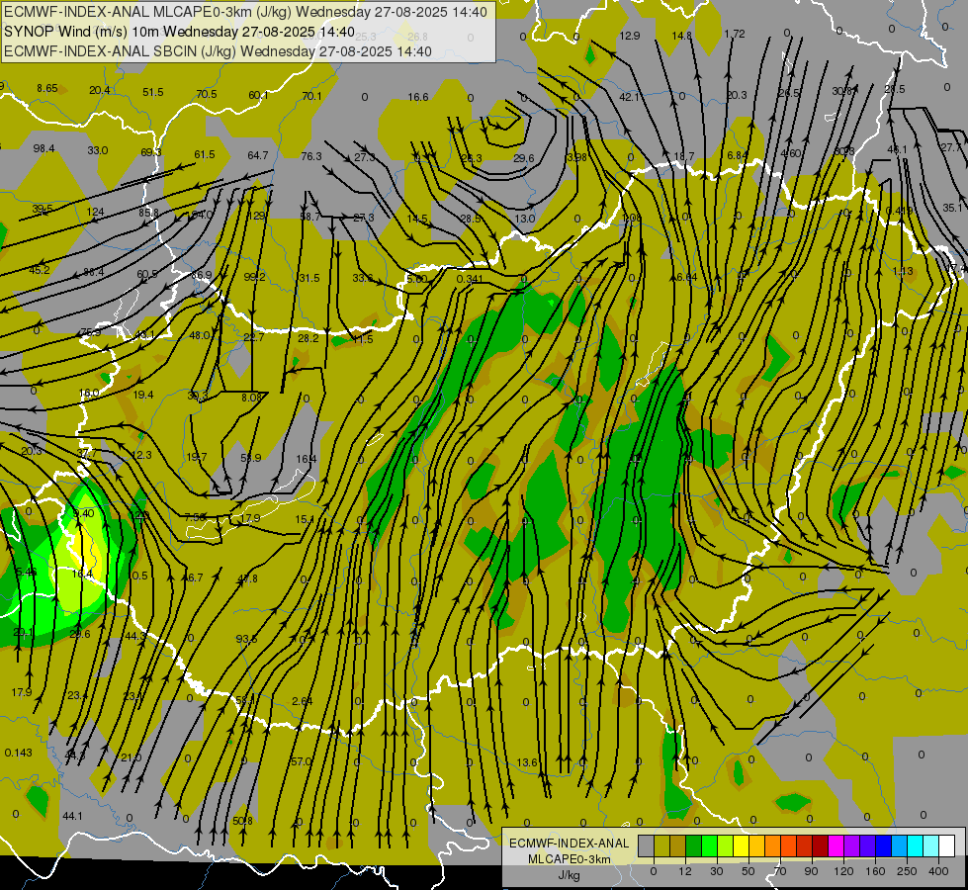
Task: Click the dark red legend swatch
Action: 821,845
